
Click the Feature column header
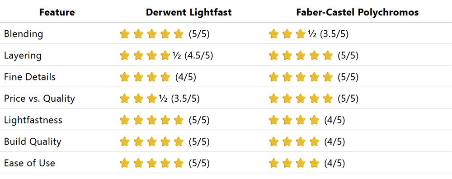click(x=57, y=12)
